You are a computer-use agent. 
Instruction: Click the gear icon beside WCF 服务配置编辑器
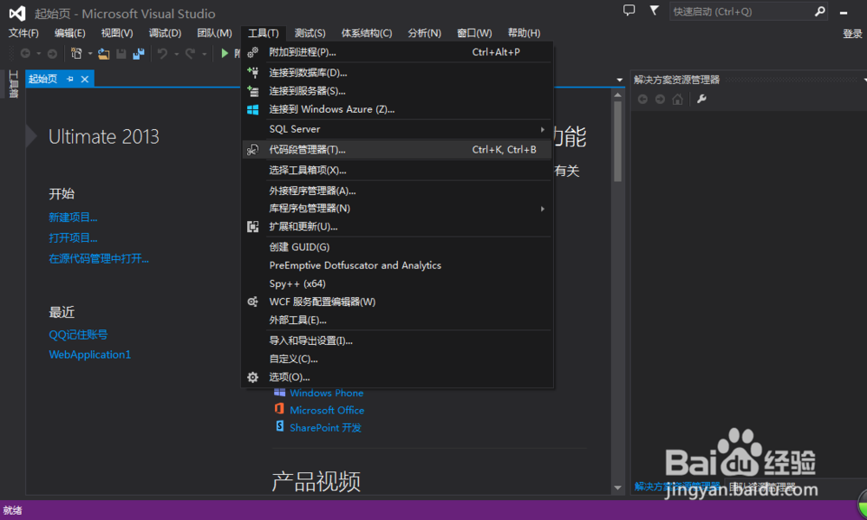coord(252,302)
